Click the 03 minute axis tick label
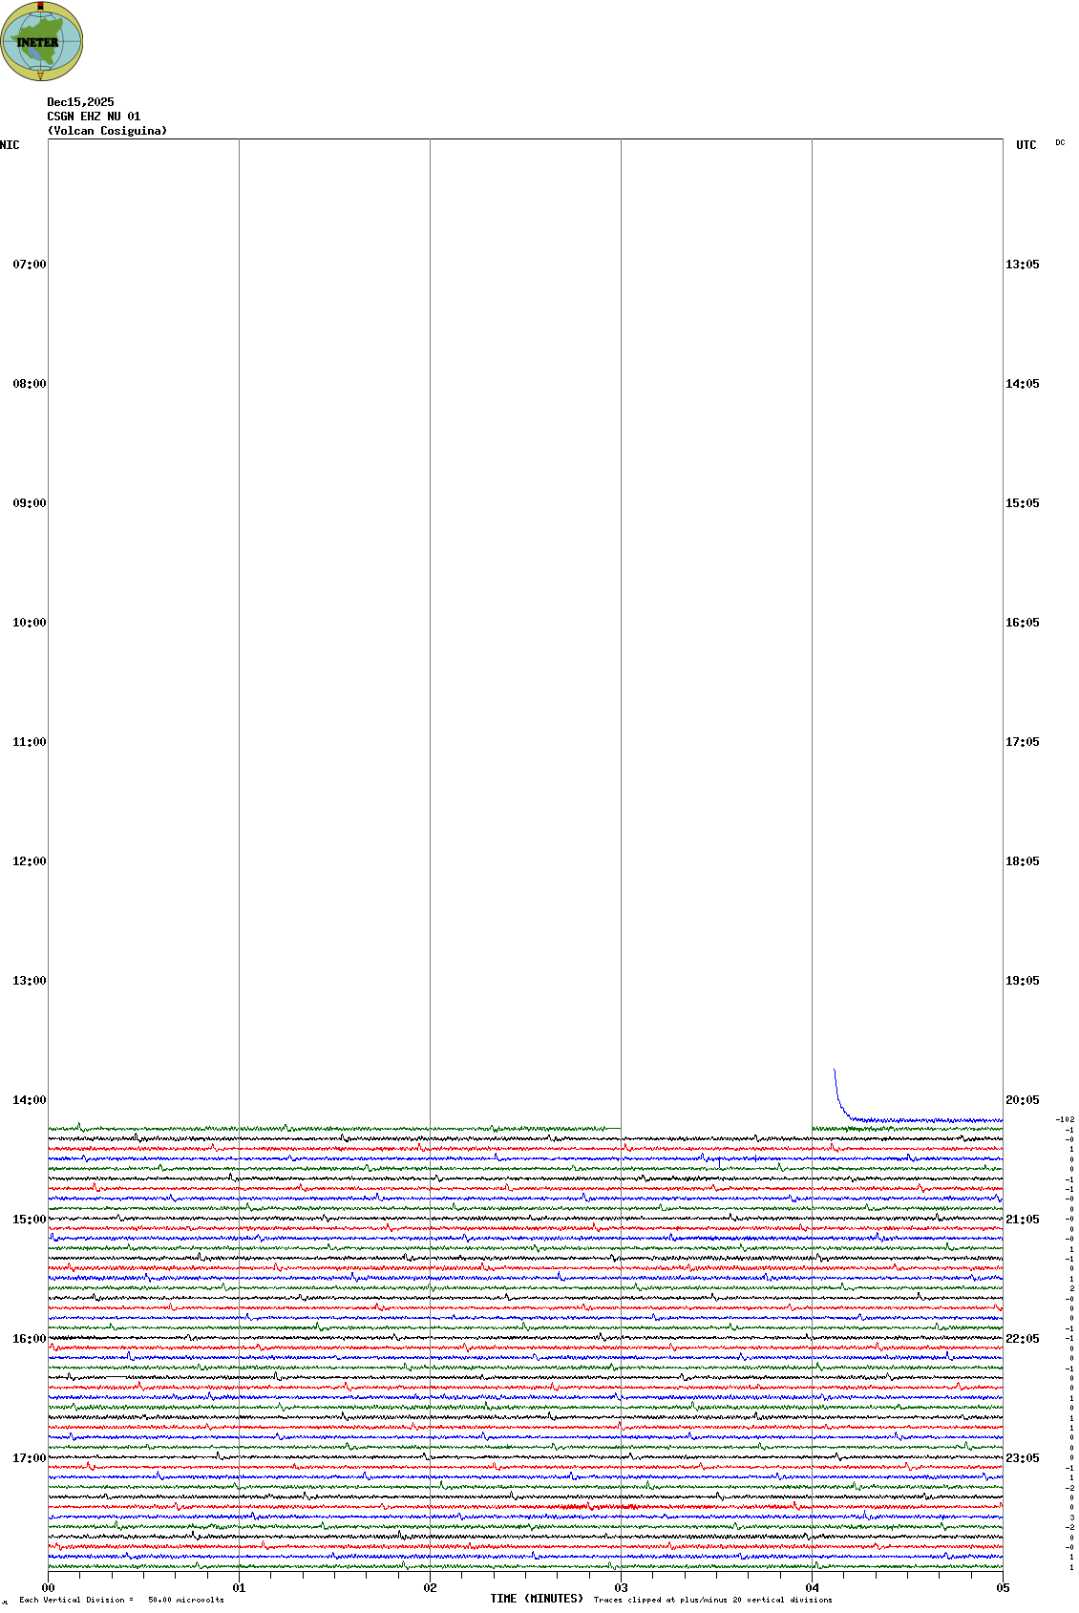The image size is (1079, 1613). [621, 1588]
